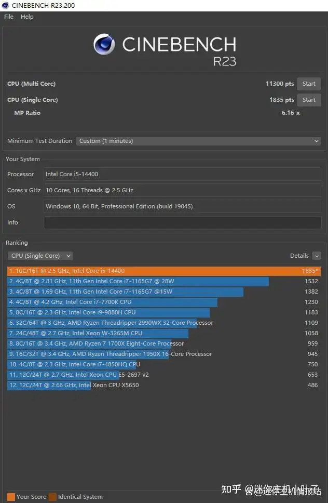Select ranking row AMD Ryzen 7 1700X
This screenshot has width=328, height=503.
click(163, 343)
